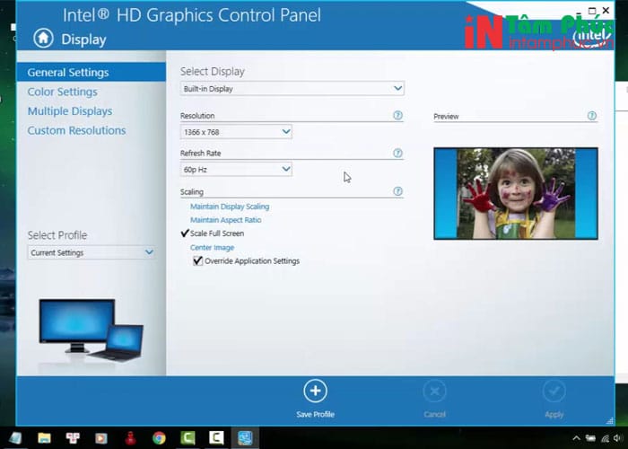Click the Select Display label
628x449 pixels.
click(x=213, y=71)
